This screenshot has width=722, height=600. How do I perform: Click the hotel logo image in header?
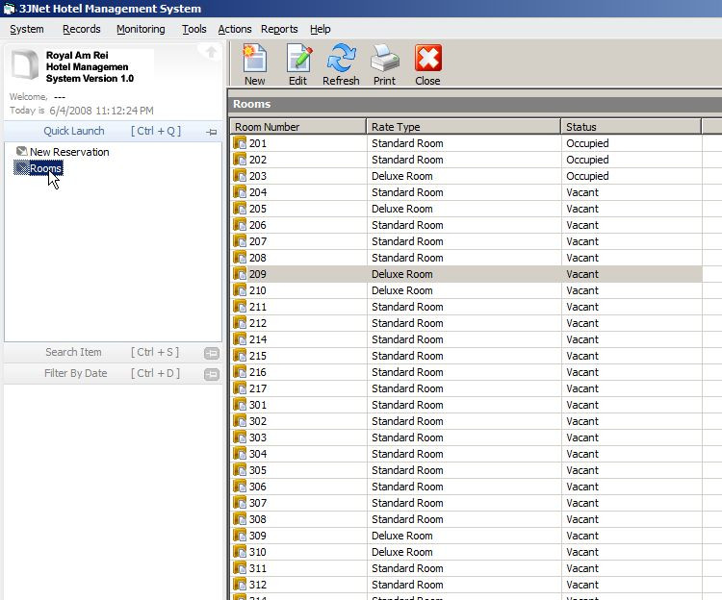point(25,64)
